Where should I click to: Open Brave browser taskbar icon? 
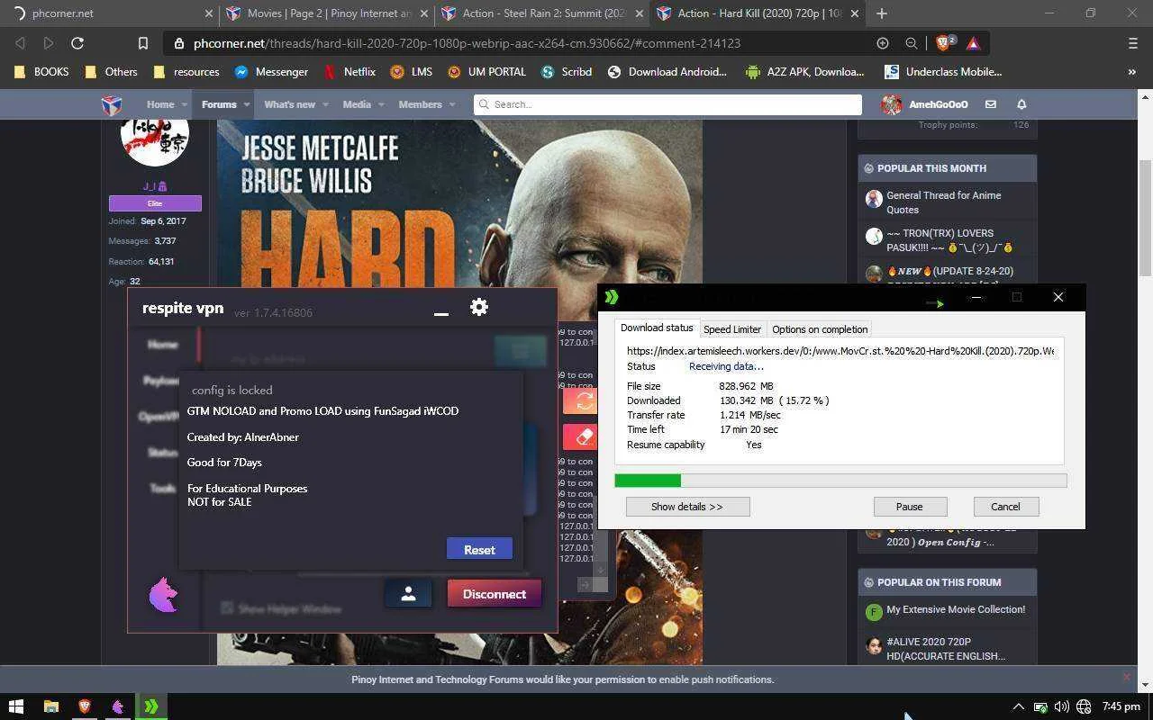coord(84,706)
